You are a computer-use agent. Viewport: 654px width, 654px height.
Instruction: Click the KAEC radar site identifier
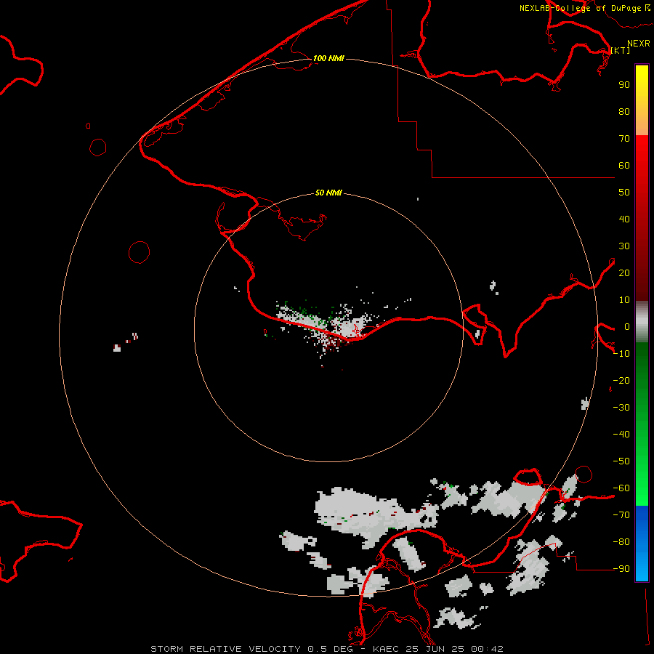point(386,649)
